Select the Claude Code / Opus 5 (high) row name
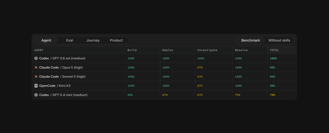Screen dimensions: 329x133 pos(61,67)
